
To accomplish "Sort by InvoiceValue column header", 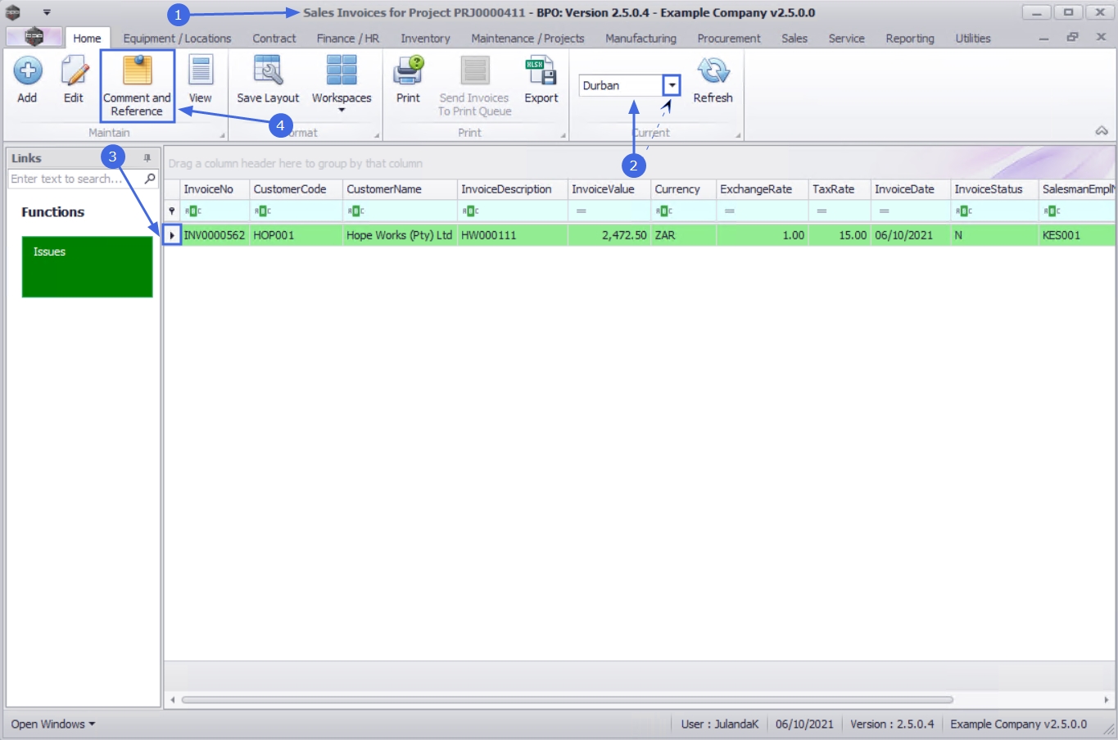I will point(609,189).
